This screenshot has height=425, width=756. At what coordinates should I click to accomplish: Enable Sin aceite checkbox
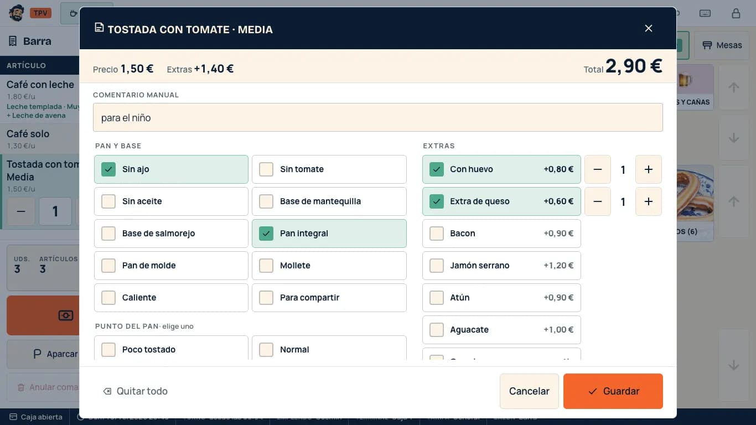(171, 201)
